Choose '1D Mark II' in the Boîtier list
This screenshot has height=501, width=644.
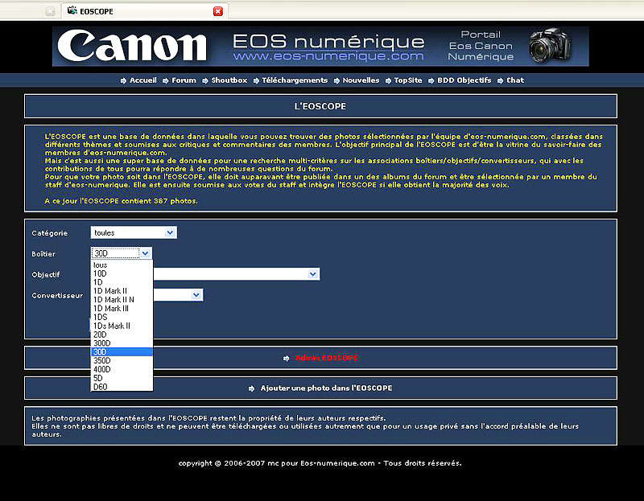point(122,291)
